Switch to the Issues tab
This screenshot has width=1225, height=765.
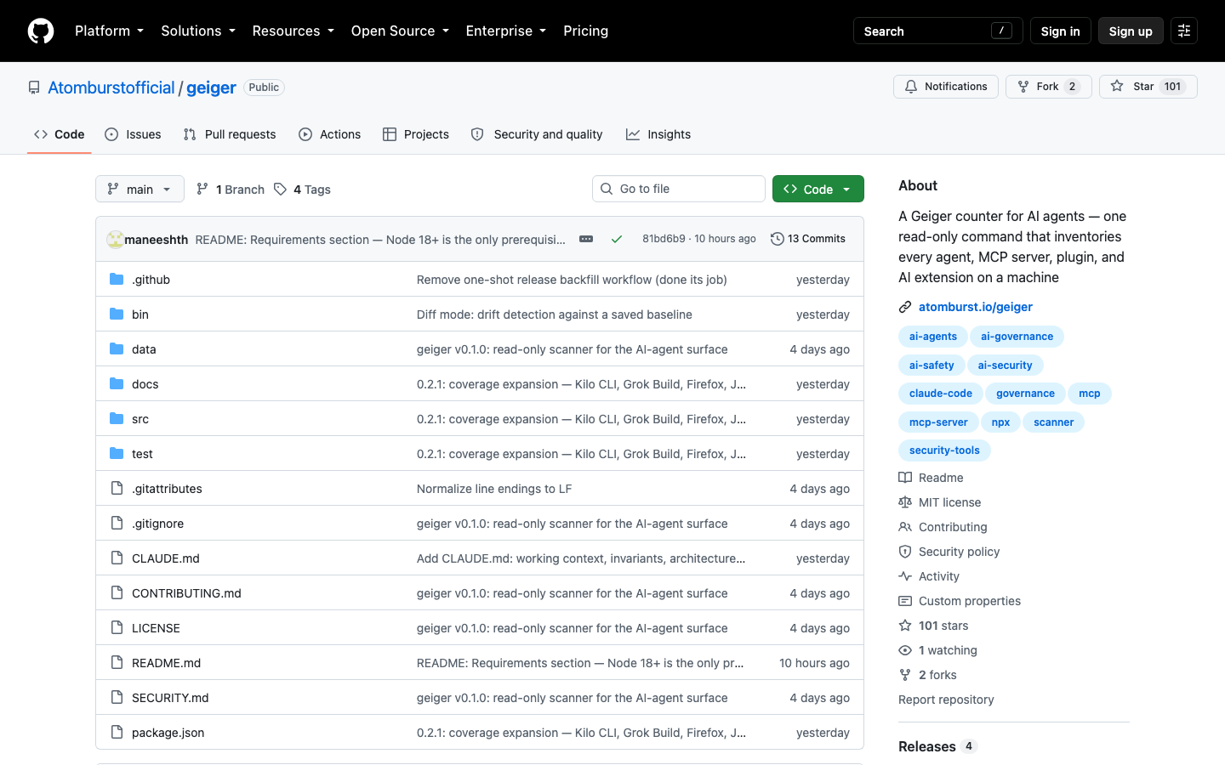(x=133, y=134)
